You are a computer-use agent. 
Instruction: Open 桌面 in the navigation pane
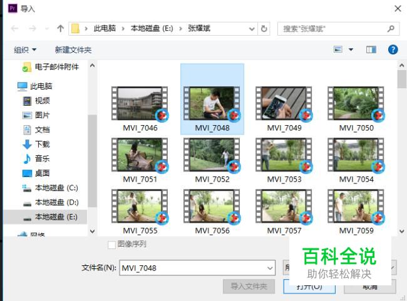point(36,173)
